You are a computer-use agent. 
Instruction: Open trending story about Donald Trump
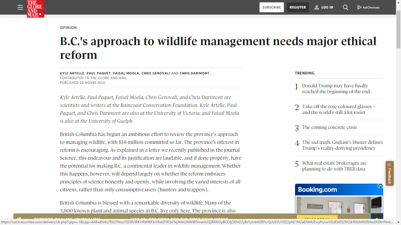click(x=336, y=88)
